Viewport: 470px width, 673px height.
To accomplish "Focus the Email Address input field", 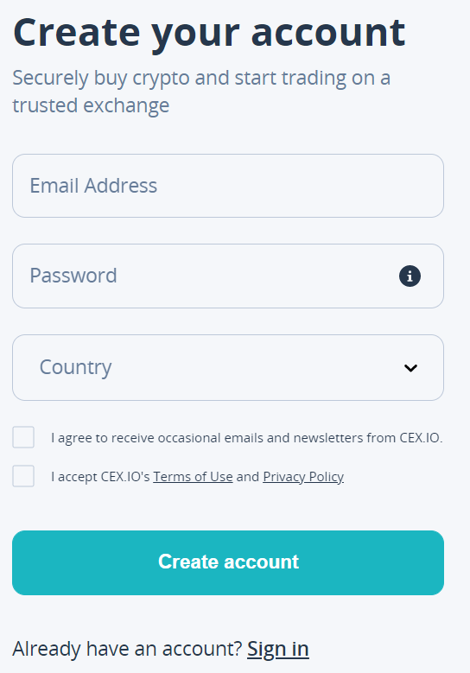I will (x=228, y=186).
